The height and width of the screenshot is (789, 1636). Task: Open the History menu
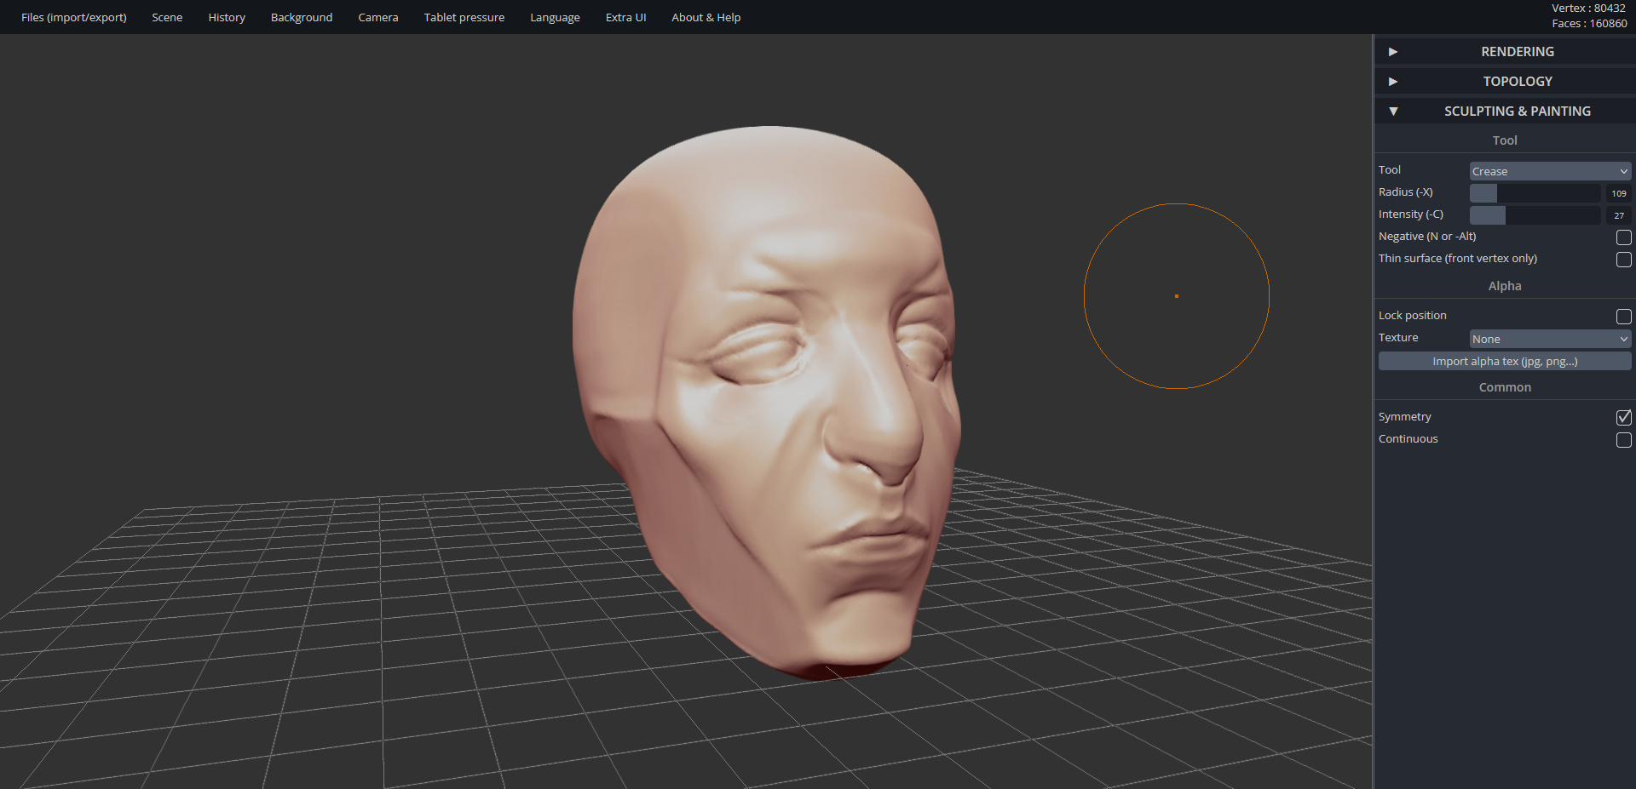pos(227,17)
